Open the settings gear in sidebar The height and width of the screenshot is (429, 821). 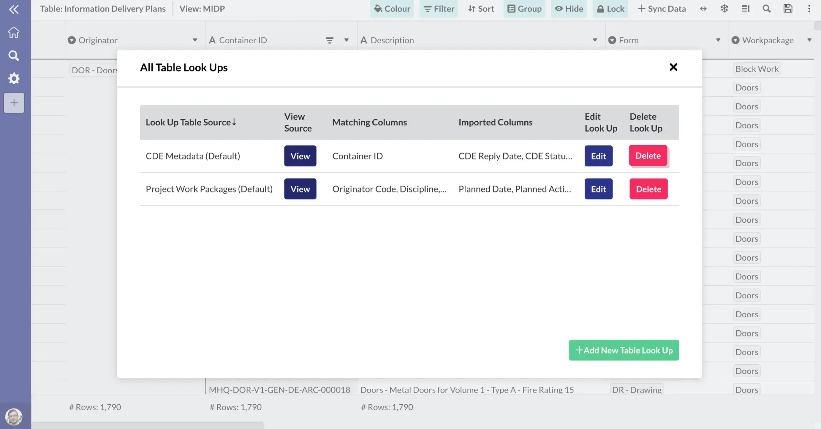click(x=13, y=78)
